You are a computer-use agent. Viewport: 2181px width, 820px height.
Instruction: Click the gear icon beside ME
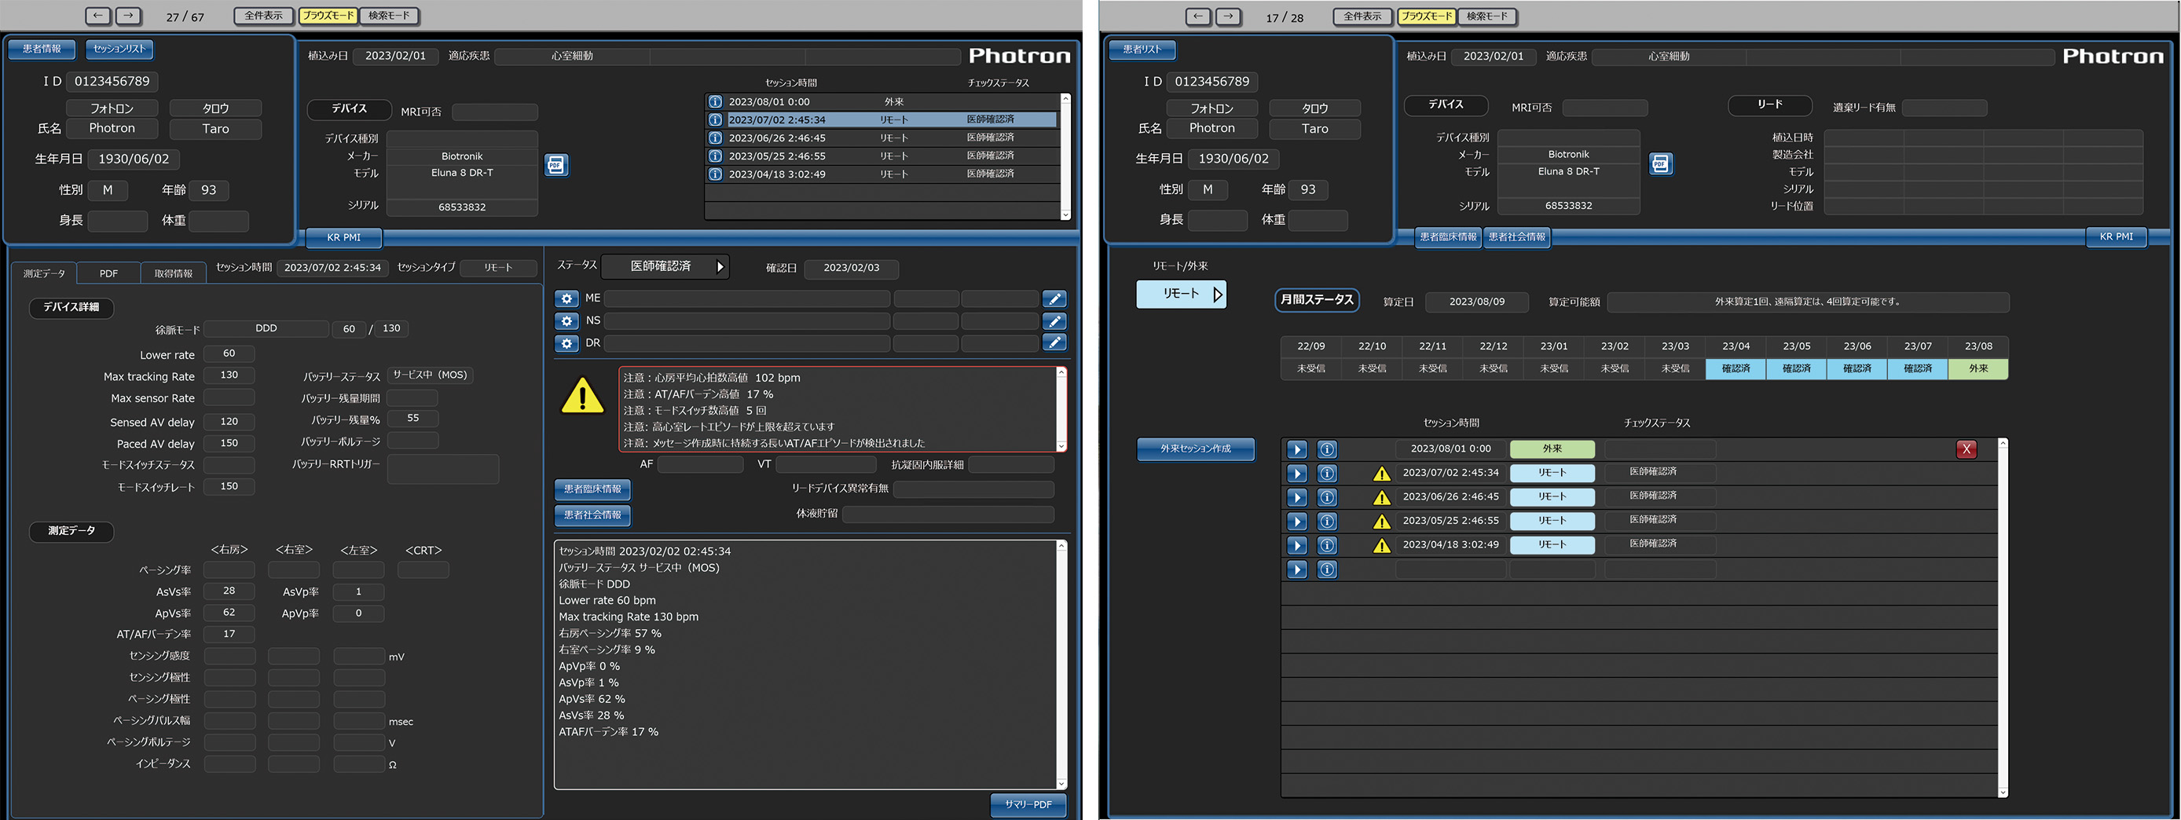[566, 298]
